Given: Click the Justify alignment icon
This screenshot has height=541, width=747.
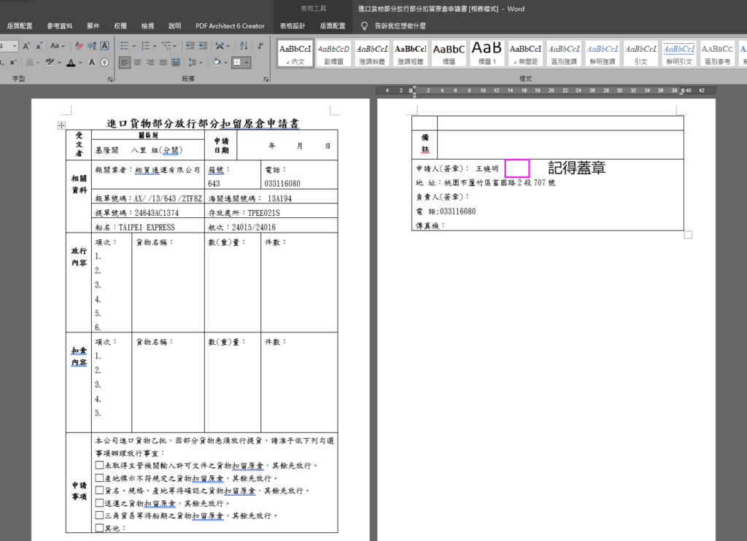Looking at the screenshot, I should pyautogui.click(x=163, y=63).
